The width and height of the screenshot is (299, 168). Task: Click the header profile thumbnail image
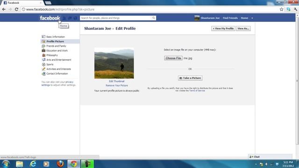[197, 18]
